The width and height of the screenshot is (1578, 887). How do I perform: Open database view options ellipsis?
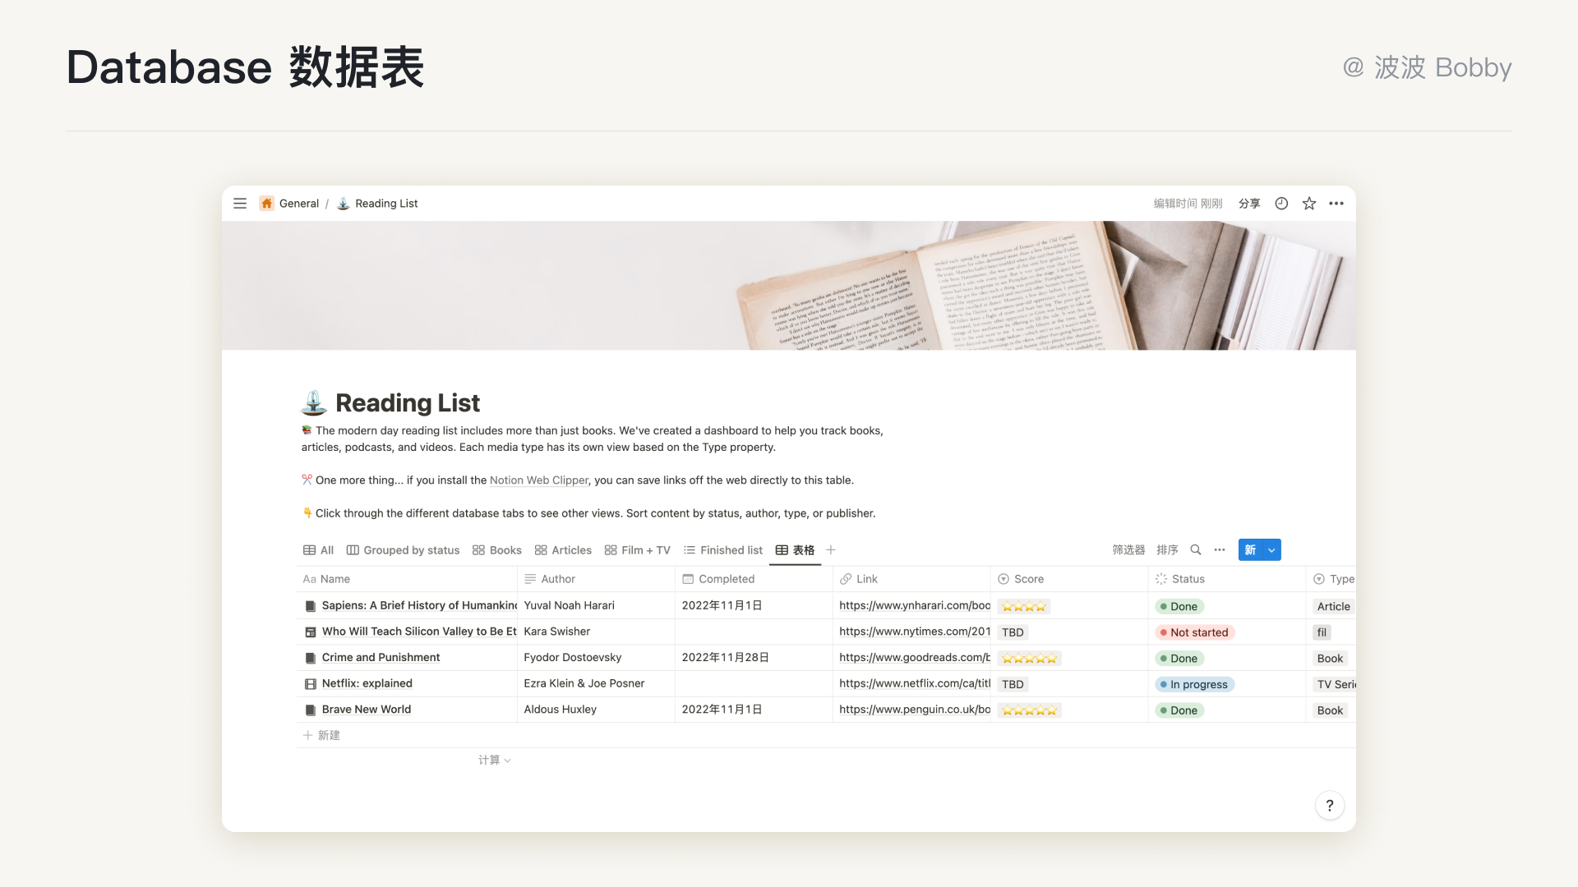pyautogui.click(x=1220, y=550)
